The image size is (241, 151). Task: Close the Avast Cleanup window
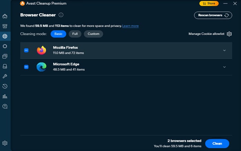[235, 3]
